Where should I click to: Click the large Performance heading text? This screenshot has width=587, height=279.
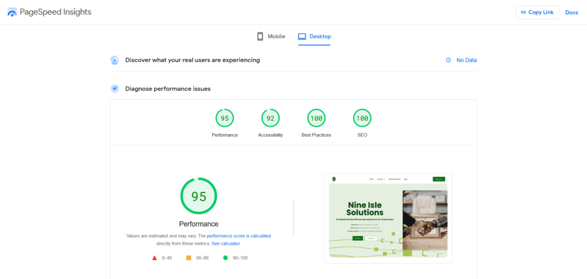199,224
